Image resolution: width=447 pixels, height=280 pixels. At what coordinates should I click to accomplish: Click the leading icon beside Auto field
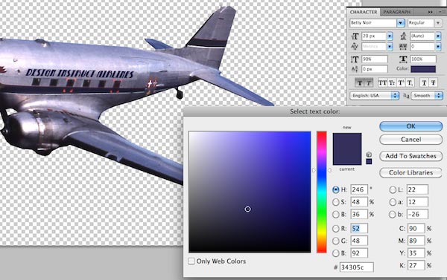coord(403,36)
